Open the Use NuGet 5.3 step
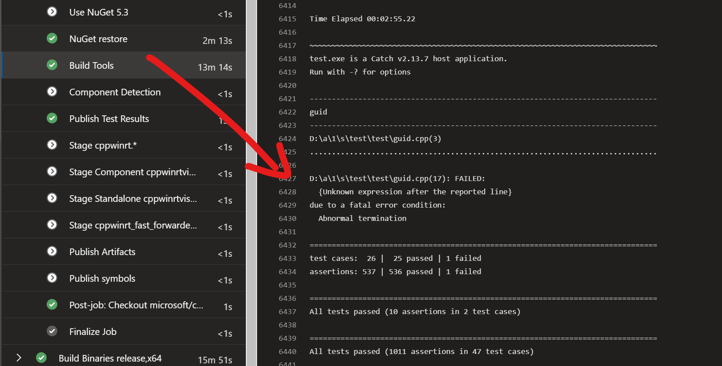 124,12
